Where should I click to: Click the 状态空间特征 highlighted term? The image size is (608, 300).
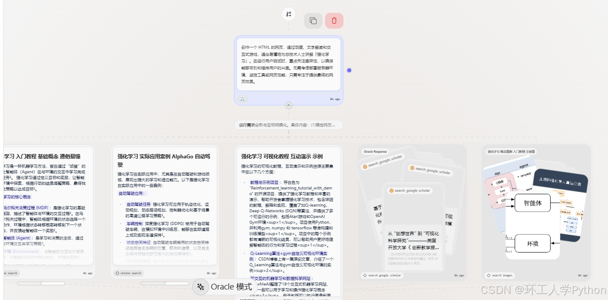pos(138,243)
